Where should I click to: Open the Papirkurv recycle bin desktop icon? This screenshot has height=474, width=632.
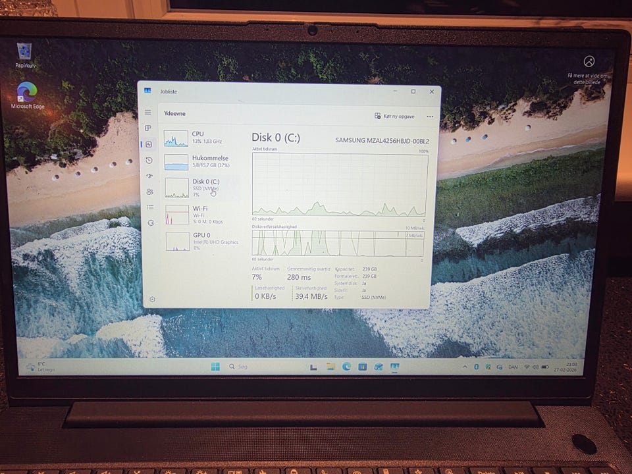(25, 55)
